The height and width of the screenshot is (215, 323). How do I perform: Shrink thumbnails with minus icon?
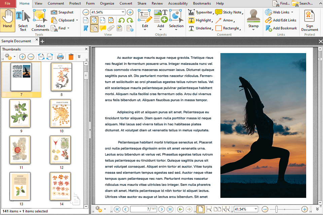click(31, 56)
